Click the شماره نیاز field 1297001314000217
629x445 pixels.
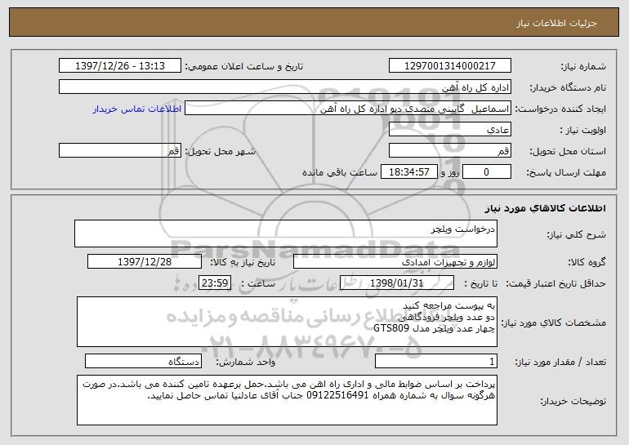click(x=449, y=66)
